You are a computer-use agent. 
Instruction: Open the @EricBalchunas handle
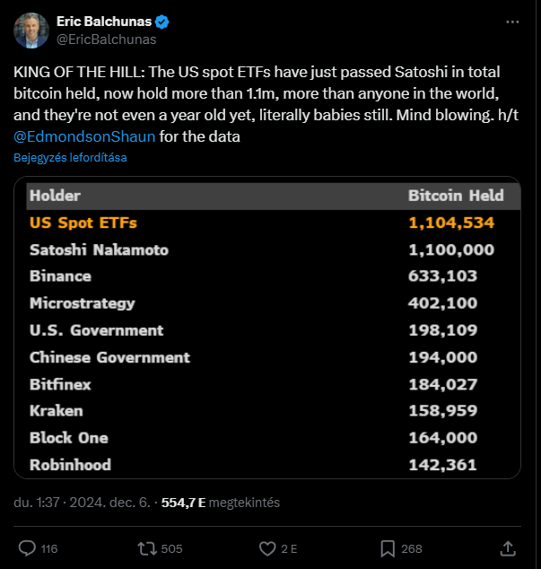point(106,39)
